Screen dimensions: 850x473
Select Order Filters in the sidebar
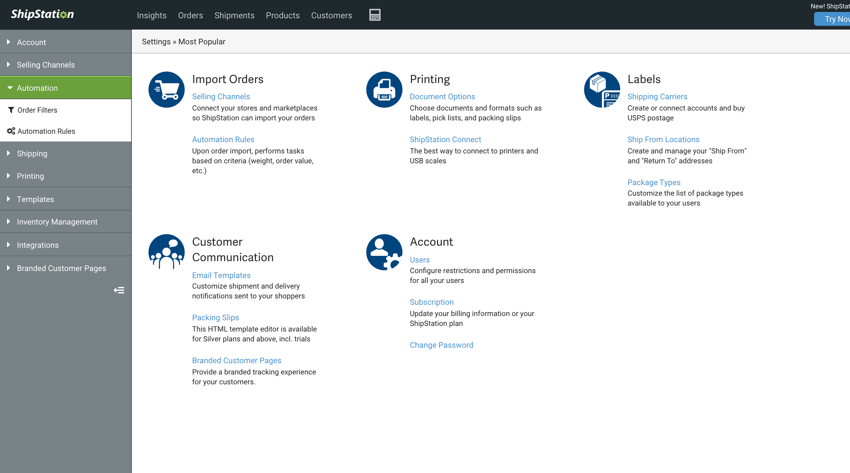[66, 110]
